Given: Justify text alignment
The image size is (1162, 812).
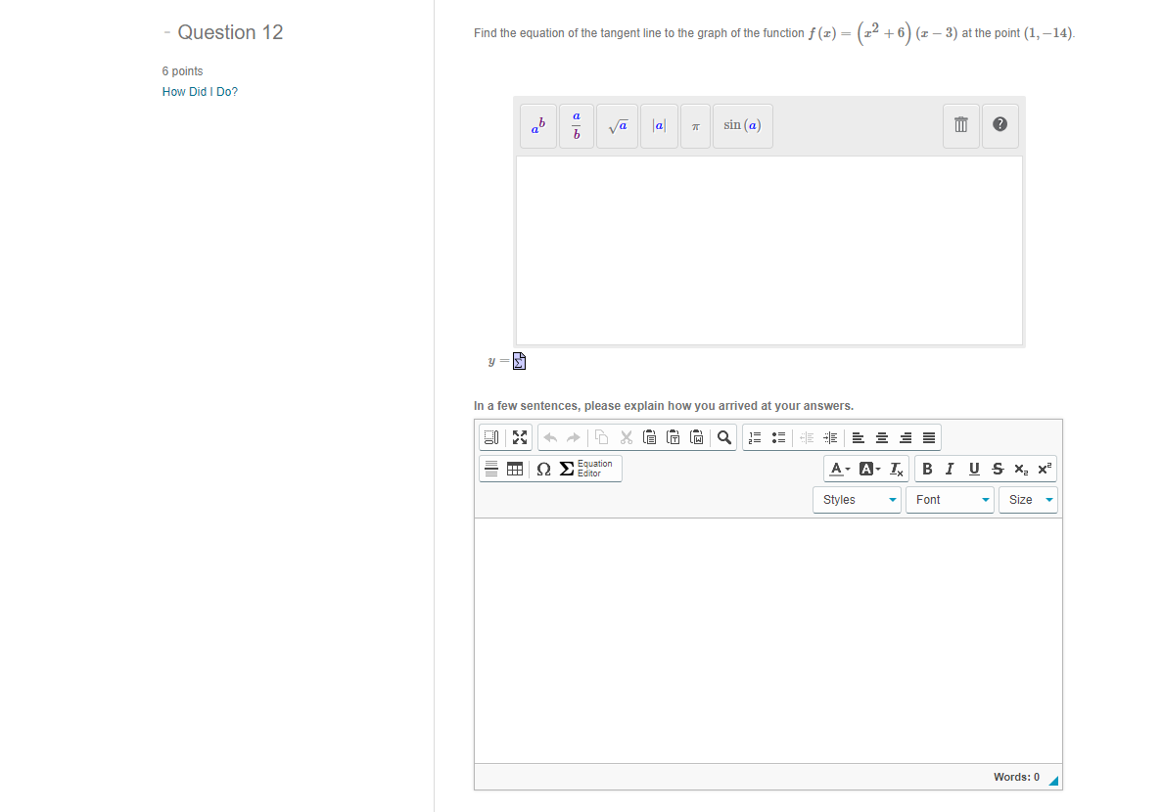Looking at the screenshot, I should (x=929, y=437).
